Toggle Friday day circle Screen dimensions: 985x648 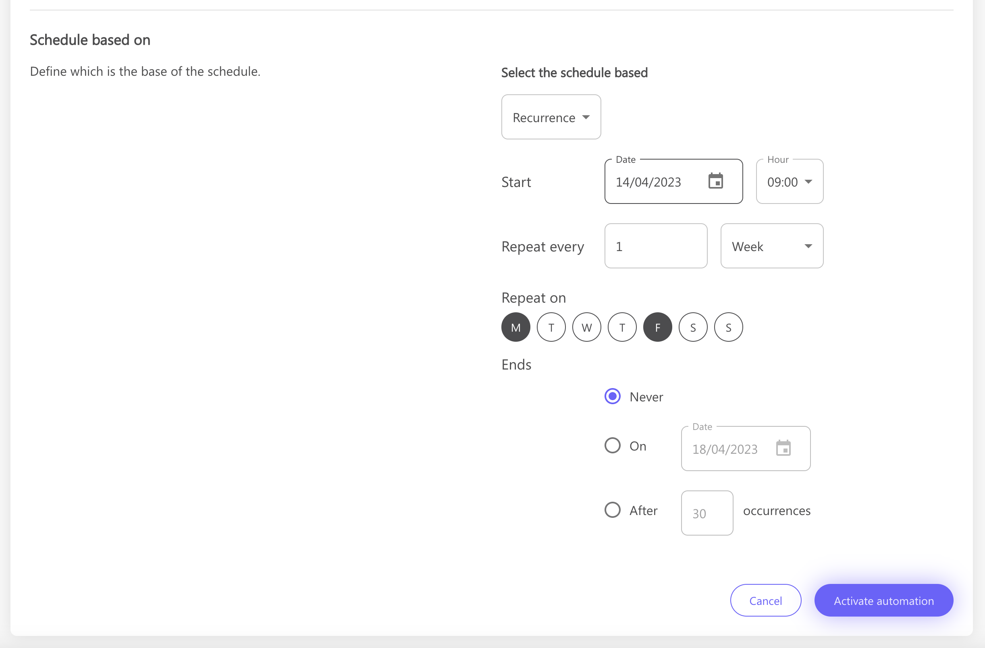point(658,327)
